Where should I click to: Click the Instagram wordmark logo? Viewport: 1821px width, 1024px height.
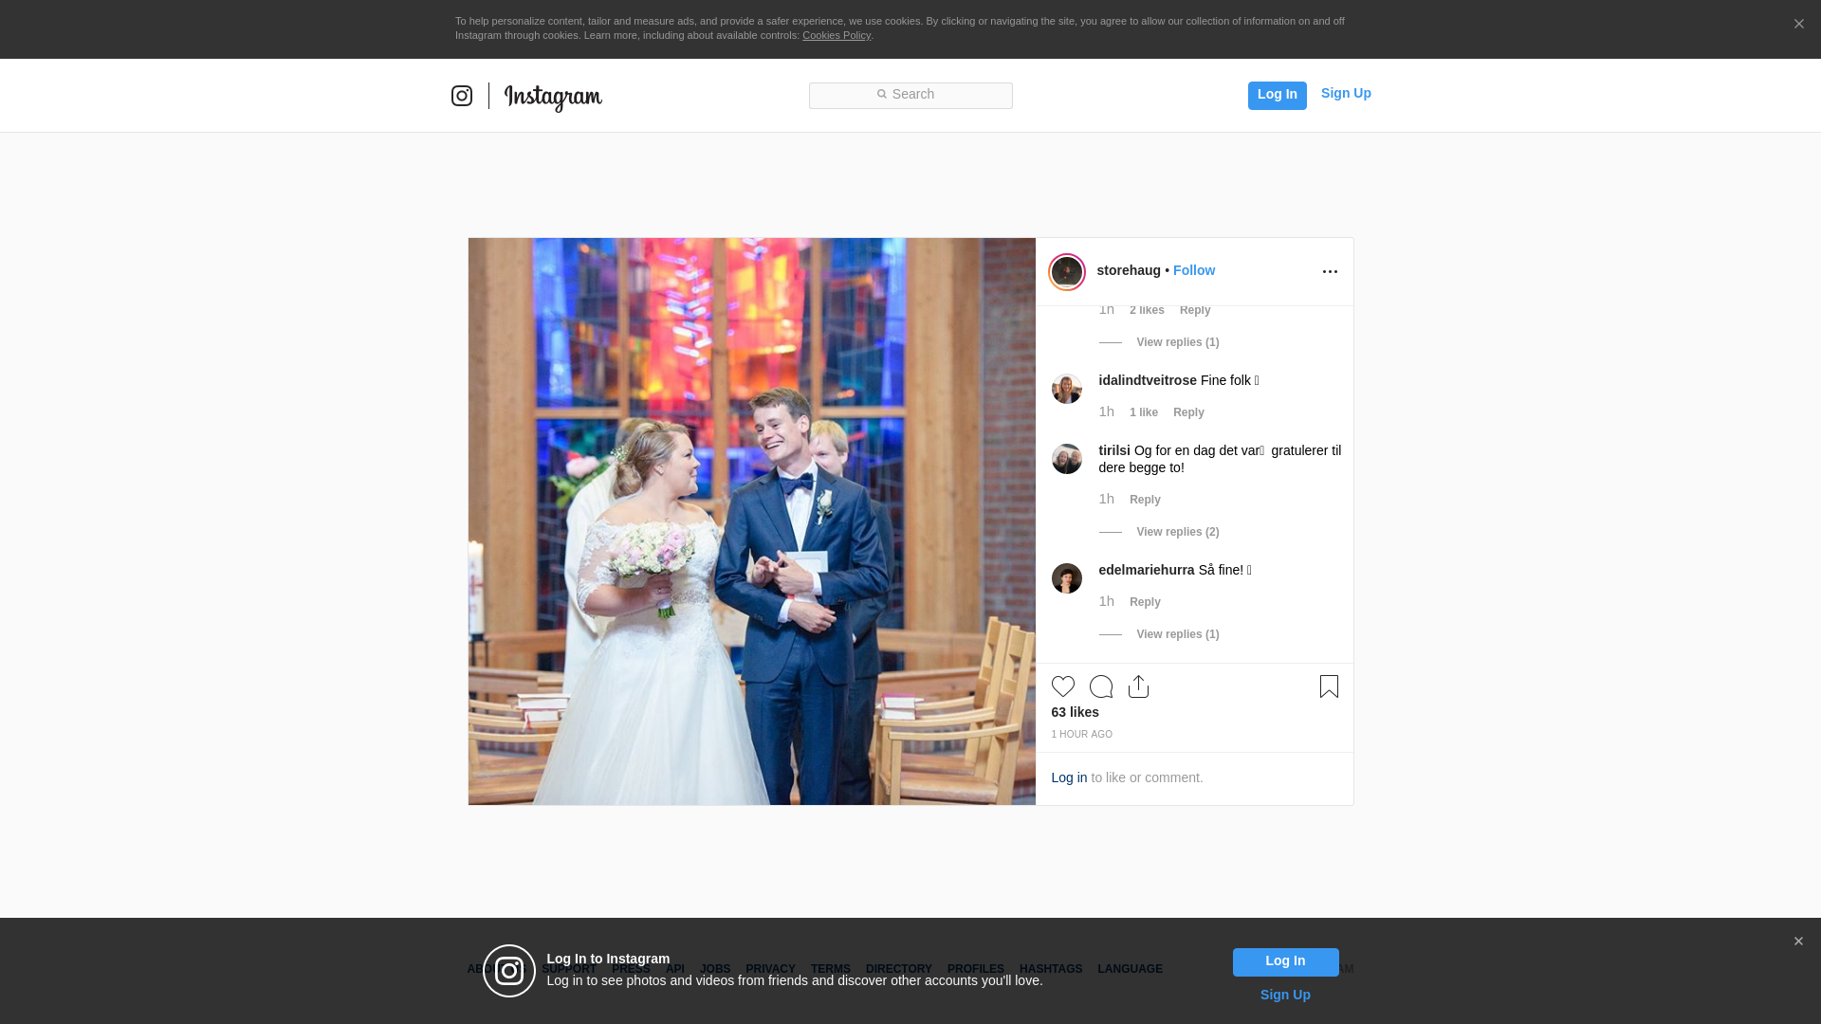click(x=553, y=98)
